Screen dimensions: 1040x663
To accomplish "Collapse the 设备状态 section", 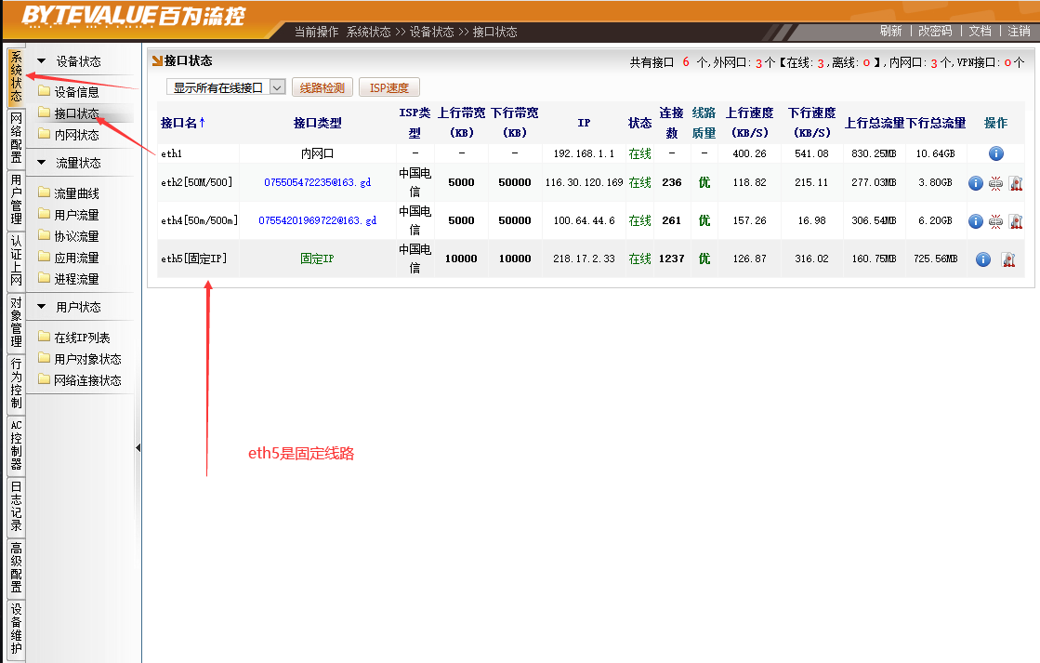I will click(x=42, y=61).
